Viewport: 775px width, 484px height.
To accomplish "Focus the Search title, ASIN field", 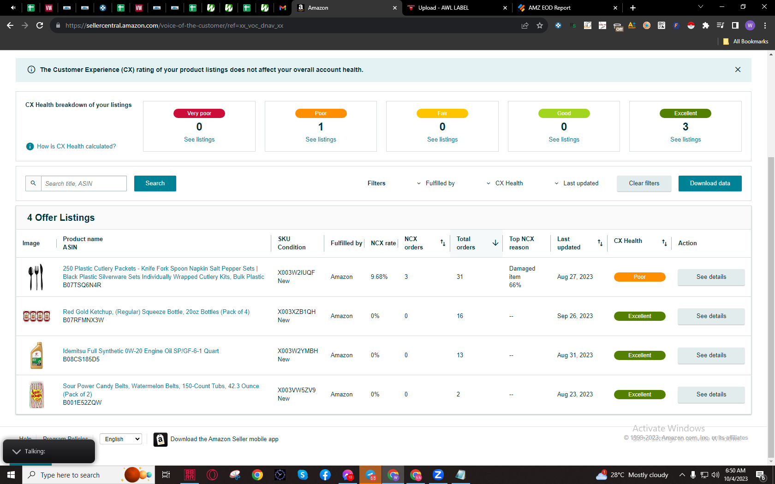I will (x=83, y=183).
